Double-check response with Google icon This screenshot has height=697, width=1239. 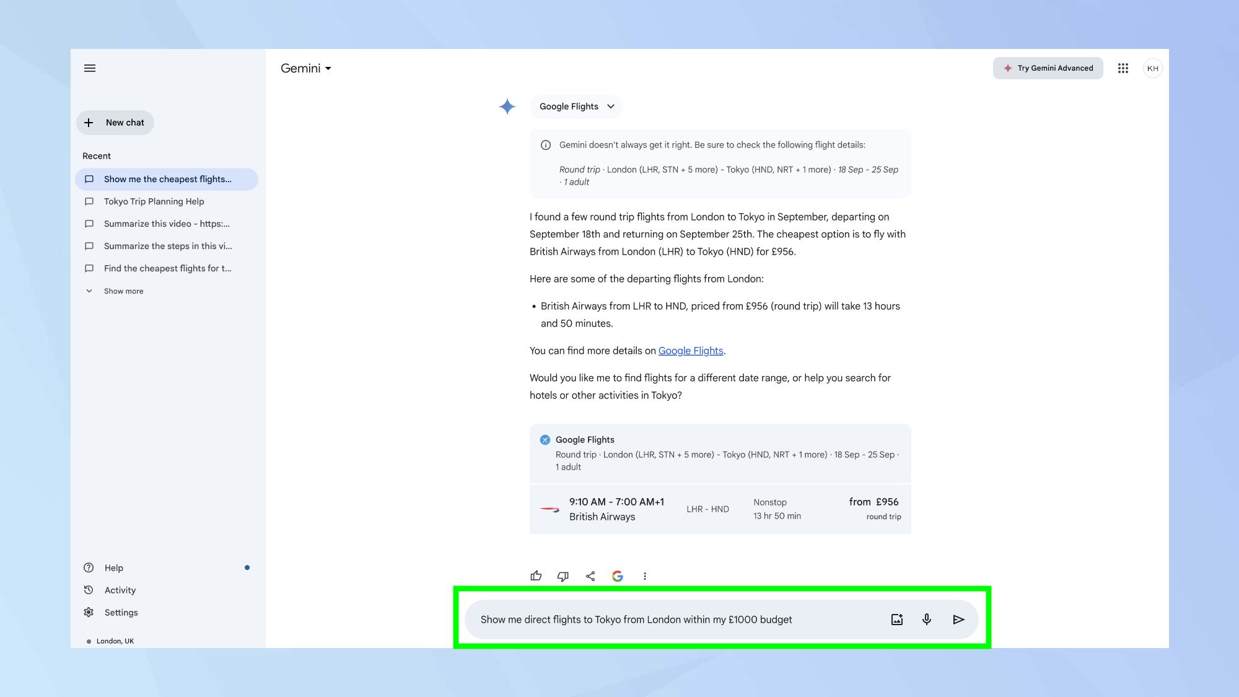[618, 576]
